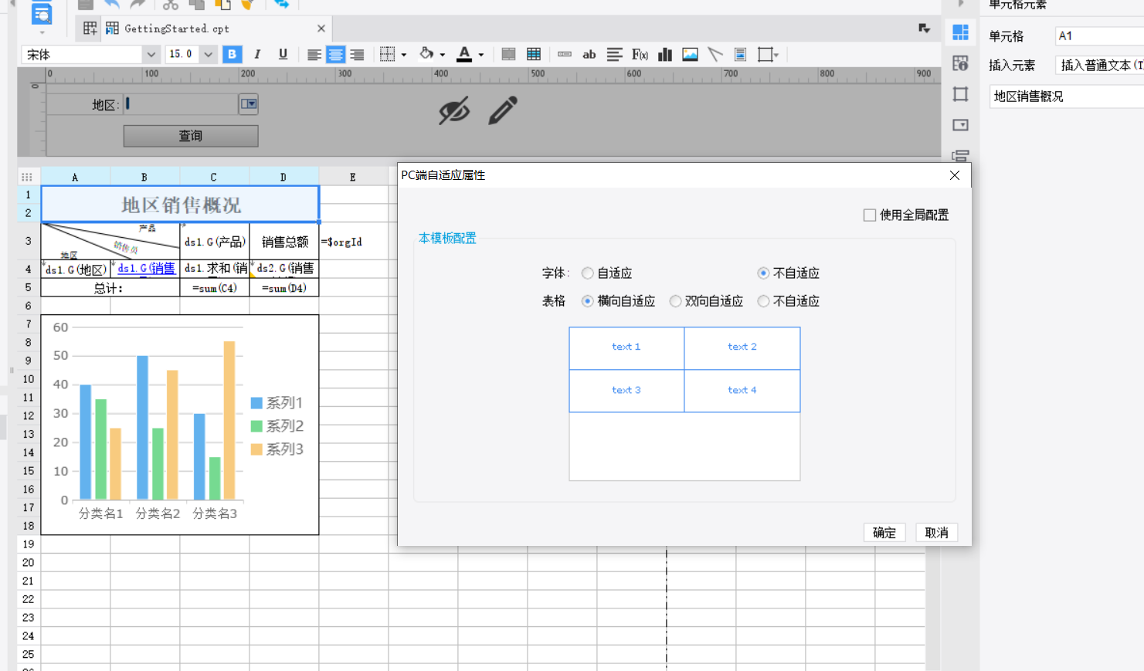Expand the floating element dropdown arrow
The width and height of the screenshot is (1144, 671).
click(776, 55)
